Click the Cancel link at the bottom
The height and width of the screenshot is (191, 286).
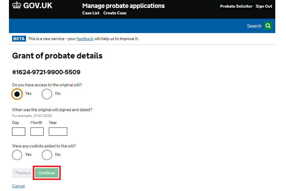pos(18,186)
